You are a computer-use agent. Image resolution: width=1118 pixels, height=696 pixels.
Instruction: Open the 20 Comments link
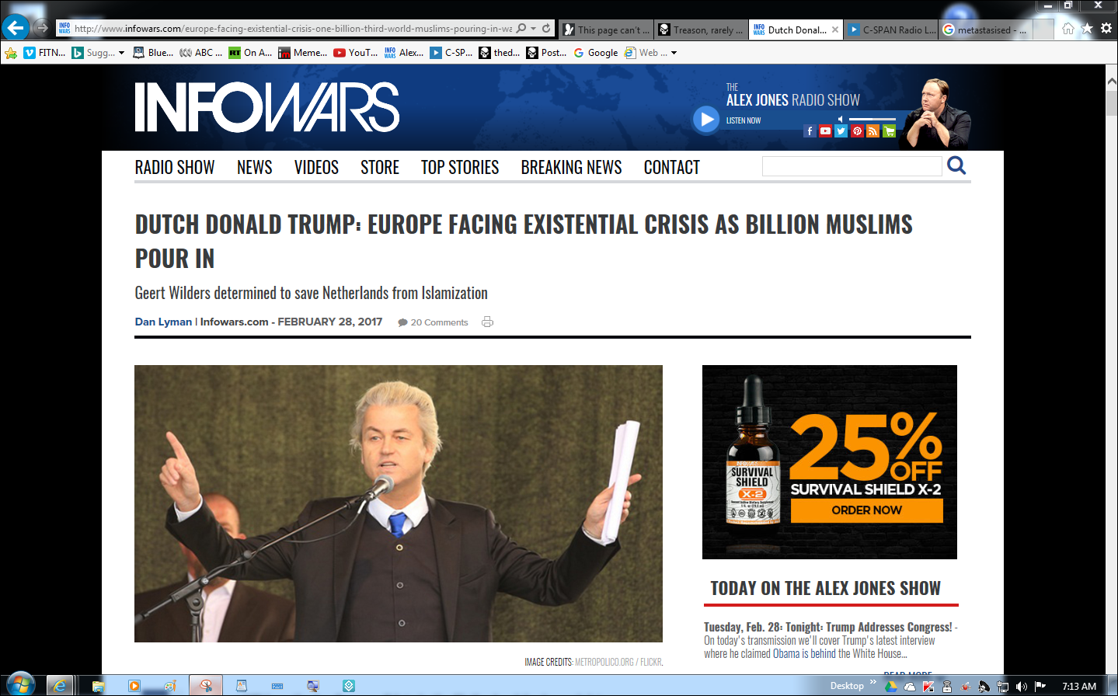pyautogui.click(x=438, y=322)
